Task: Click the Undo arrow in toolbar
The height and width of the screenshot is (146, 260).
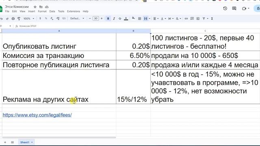Action: coord(2,19)
